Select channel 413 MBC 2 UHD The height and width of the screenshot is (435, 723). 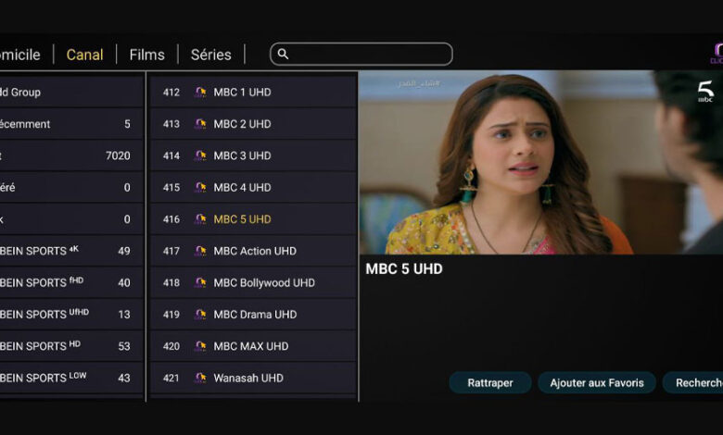(x=254, y=124)
